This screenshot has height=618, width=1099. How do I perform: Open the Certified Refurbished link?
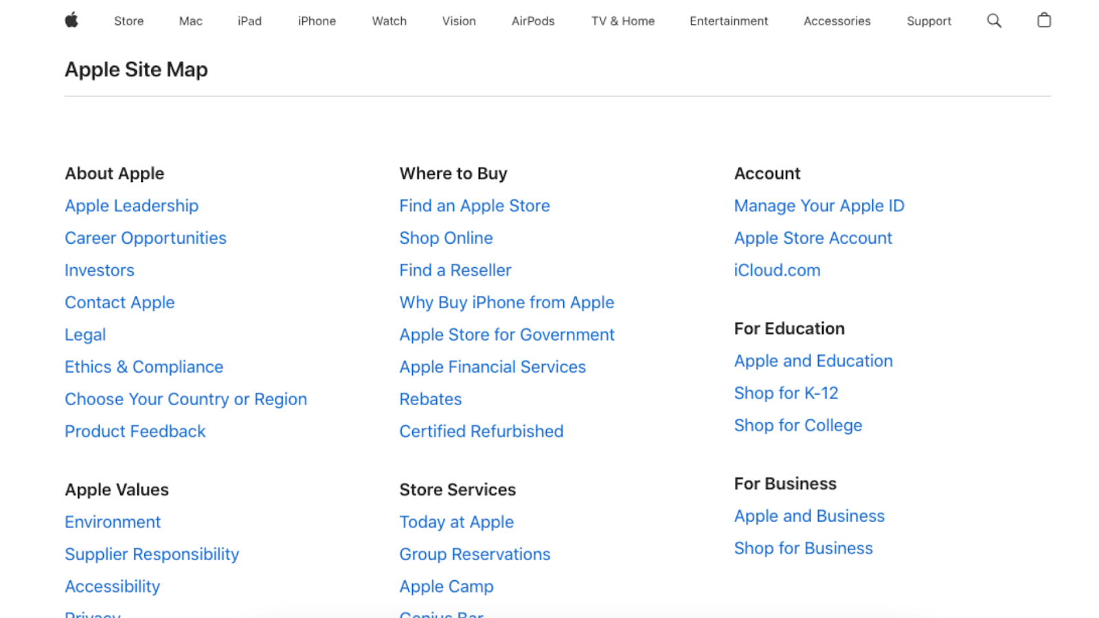pyautogui.click(x=481, y=432)
